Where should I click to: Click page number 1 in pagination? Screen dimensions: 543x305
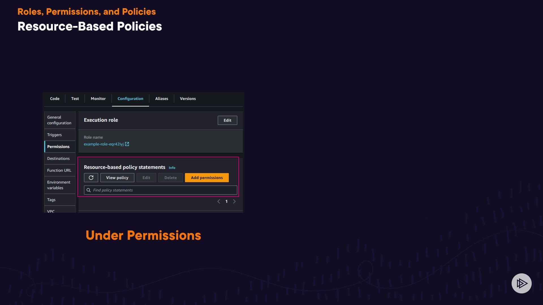point(227,201)
